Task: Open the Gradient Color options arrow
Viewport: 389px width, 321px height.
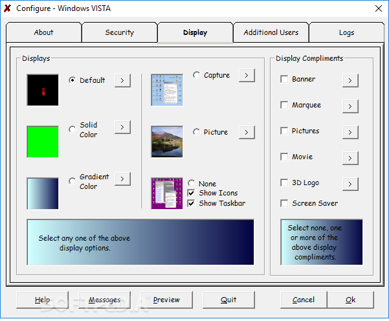Action: coord(122,179)
